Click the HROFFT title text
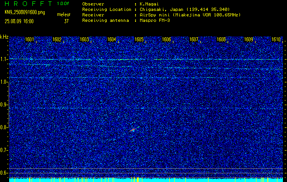Image resolution: width=287 pixels, height=182 pixels. point(28,4)
